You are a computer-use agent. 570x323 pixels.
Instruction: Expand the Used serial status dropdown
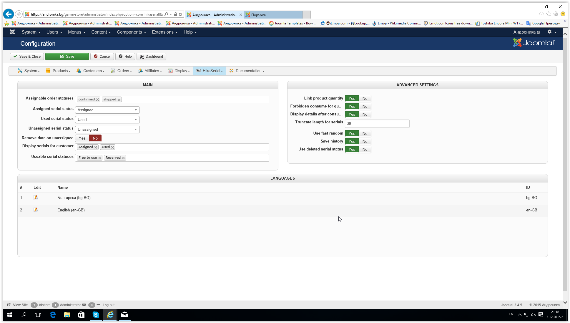pyautogui.click(x=107, y=120)
